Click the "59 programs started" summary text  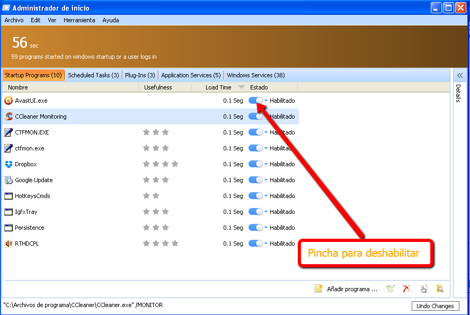pyautogui.click(x=84, y=57)
